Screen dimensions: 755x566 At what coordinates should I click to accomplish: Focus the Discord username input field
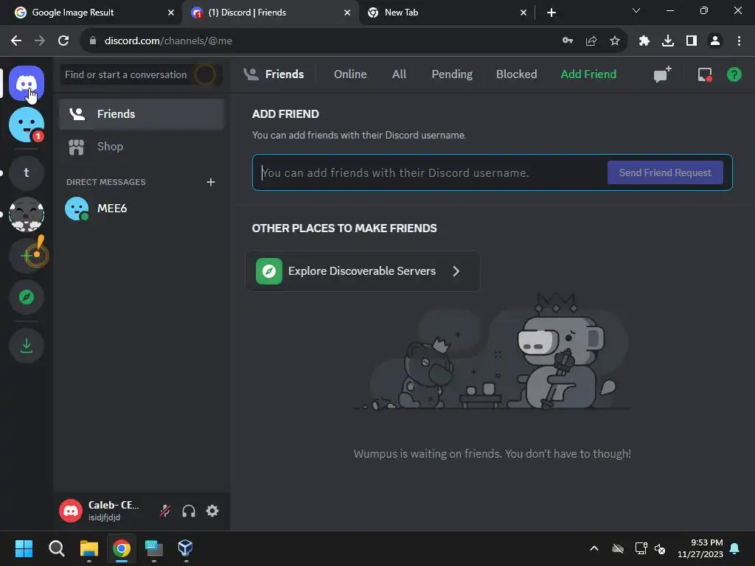tap(431, 172)
